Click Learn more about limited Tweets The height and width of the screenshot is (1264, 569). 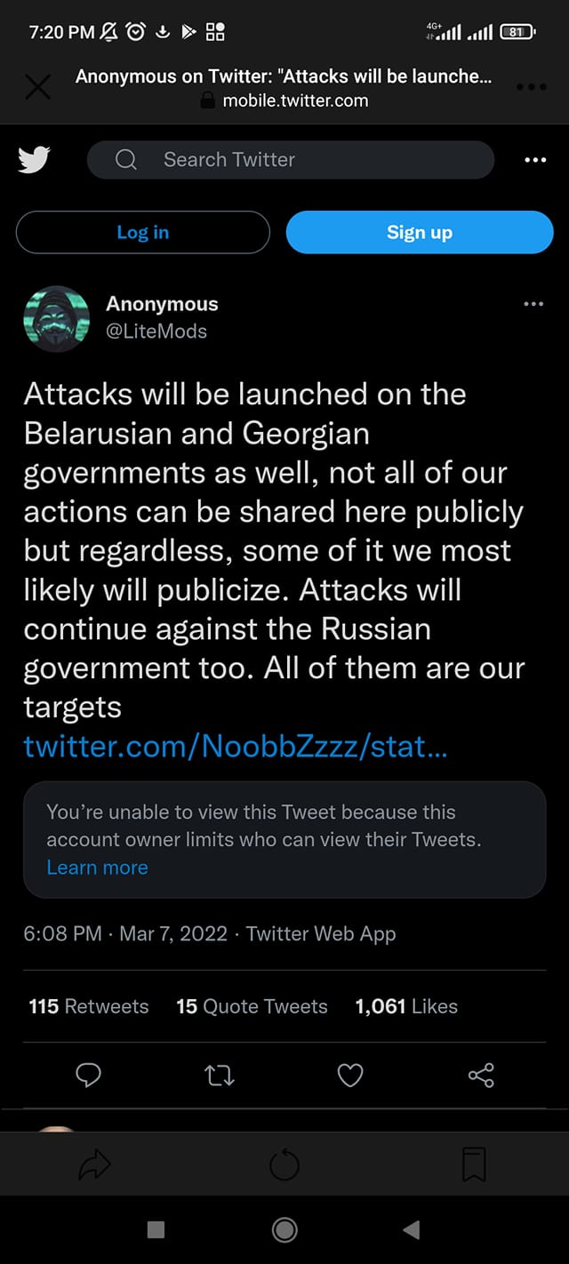tap(97, 868)
